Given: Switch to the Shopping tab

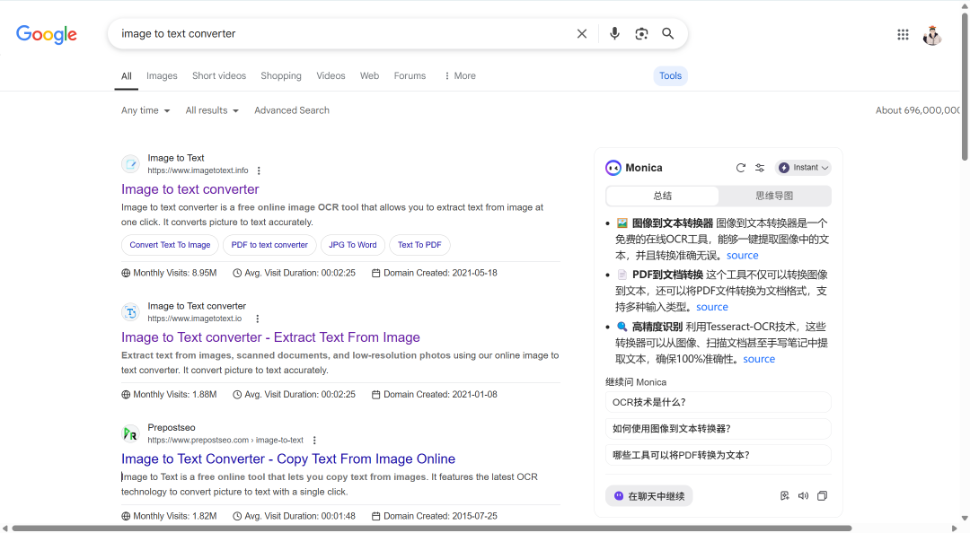Looking at the screenshot, I should click(x=281, y=76).
